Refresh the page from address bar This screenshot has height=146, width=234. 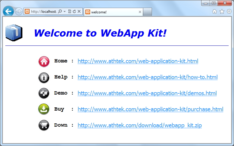pyautogui.click(x=74, y=12)
